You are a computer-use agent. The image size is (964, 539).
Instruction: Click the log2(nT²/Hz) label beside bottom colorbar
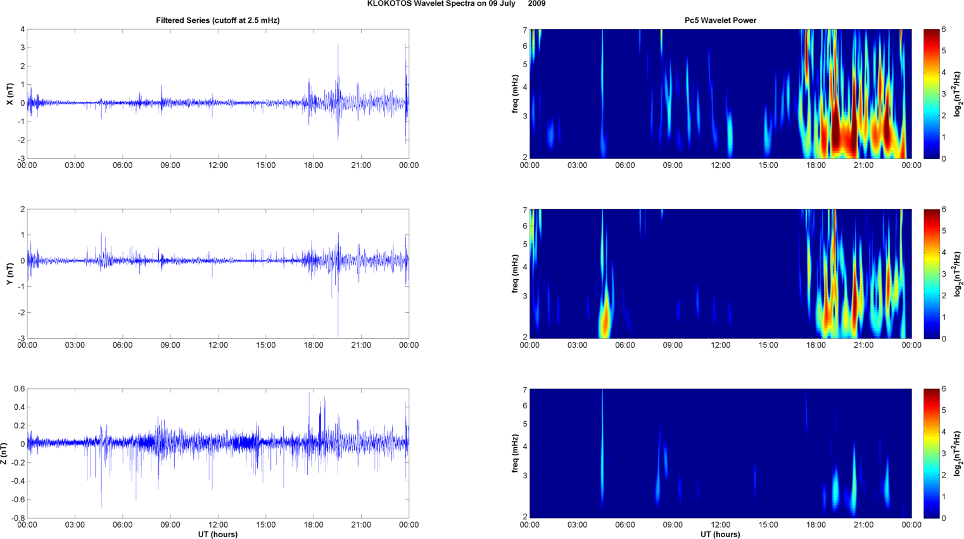959,453
